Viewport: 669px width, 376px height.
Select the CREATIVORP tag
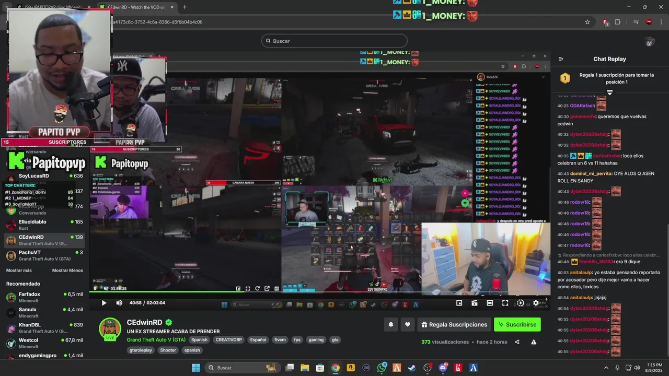coord(228,339)
